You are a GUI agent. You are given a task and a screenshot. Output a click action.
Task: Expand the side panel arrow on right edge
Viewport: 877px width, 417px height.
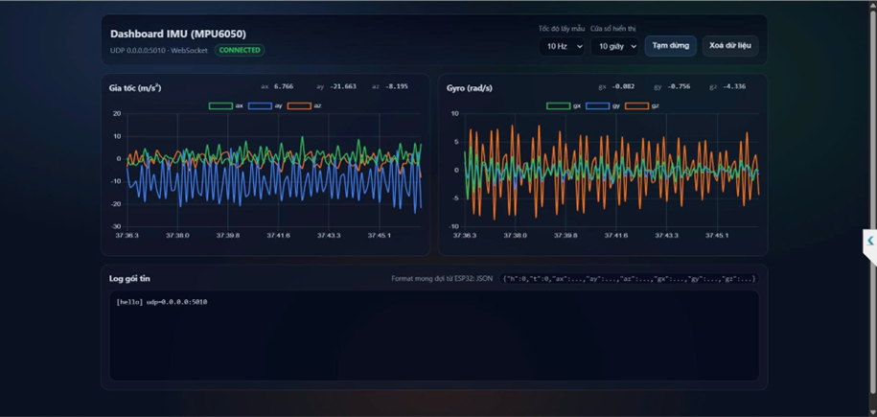click(870, 240)
